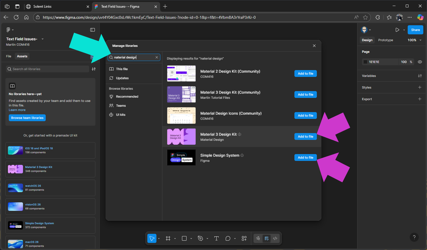The height and width of the screenshot is (250, 427).
Task: Select the Pen tool
Action: pos(200,238)
